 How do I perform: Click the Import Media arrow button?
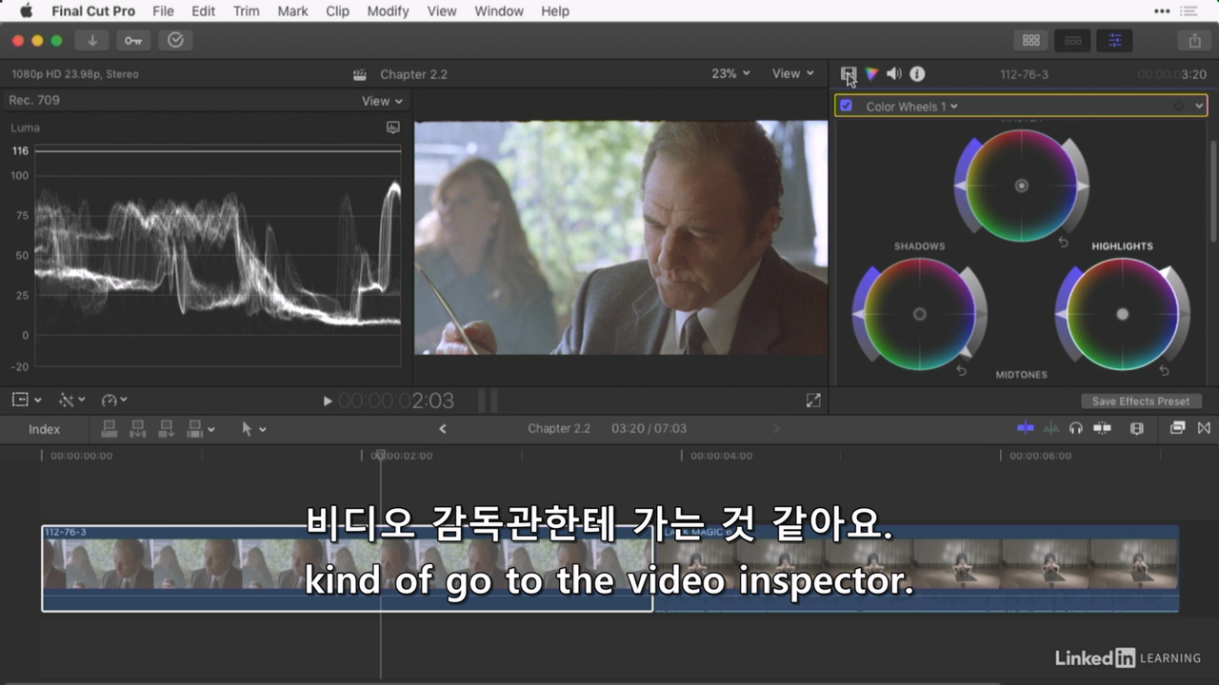(x=92, y=40)
